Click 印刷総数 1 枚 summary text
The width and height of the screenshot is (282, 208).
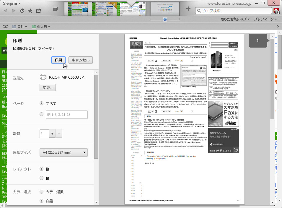[33, 48]
